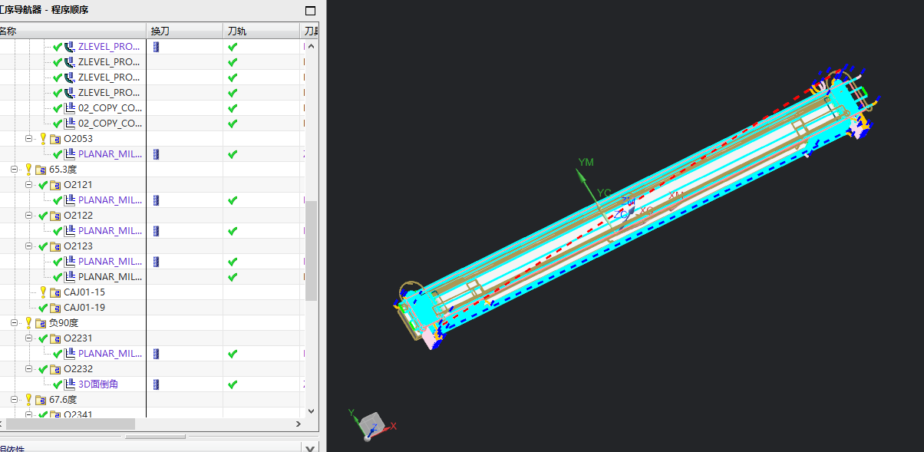Collapse the O2053 program node
This screenshot has height=452, width=924.
(29, 139)
